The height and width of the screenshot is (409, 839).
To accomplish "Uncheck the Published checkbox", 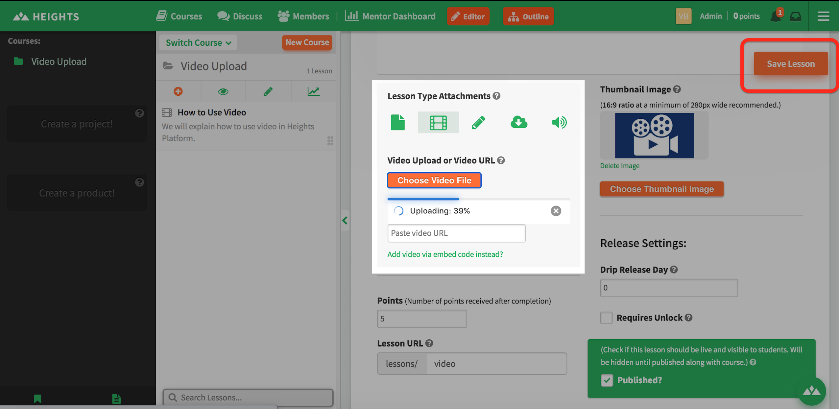I will click(607, 380).
